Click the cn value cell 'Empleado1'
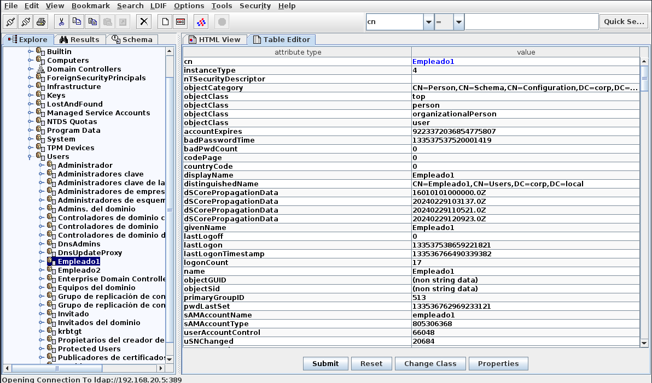 (x=526, y=62)
